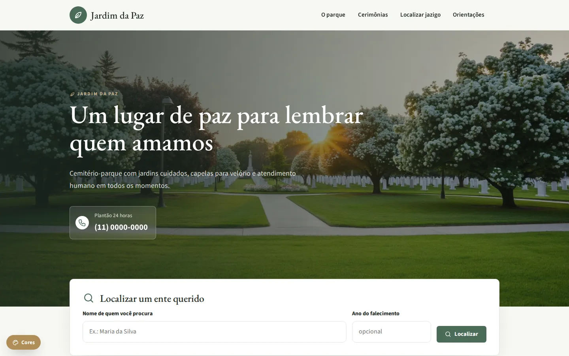Open the Cores color theme button
569x356 pixels.
click(23, 343)
